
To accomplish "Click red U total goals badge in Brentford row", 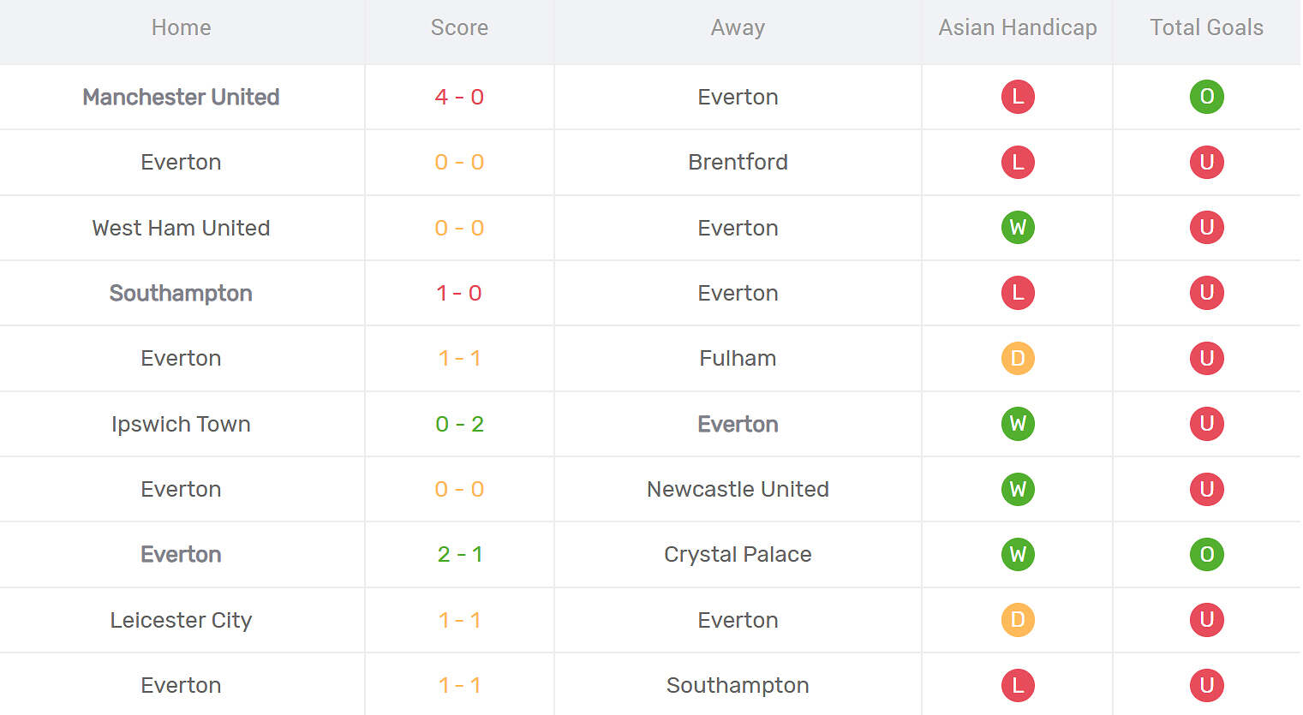I will point(1206,162).
